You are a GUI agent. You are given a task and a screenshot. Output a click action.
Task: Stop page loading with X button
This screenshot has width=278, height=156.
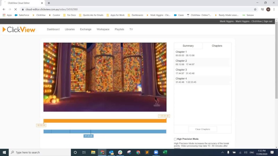[x=15, y=9]
